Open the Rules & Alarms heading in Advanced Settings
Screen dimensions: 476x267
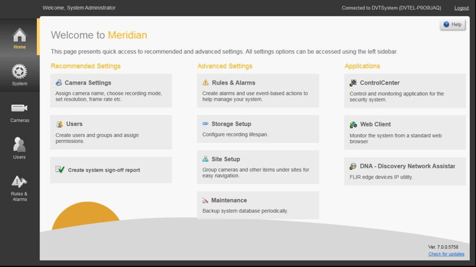pyautogui.click(x=233, y=83)
